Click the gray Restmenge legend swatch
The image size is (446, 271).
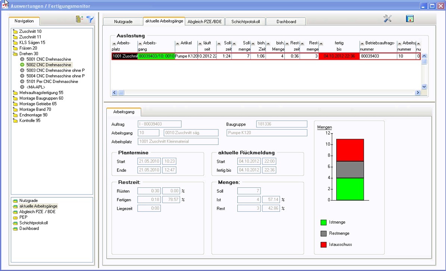coord(324,233)
